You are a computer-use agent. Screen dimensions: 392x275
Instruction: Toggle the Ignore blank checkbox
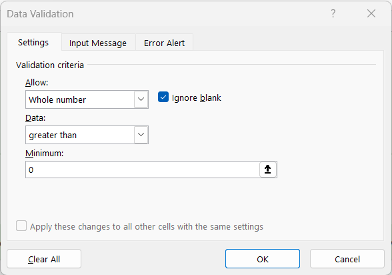(x=163, y=97)
